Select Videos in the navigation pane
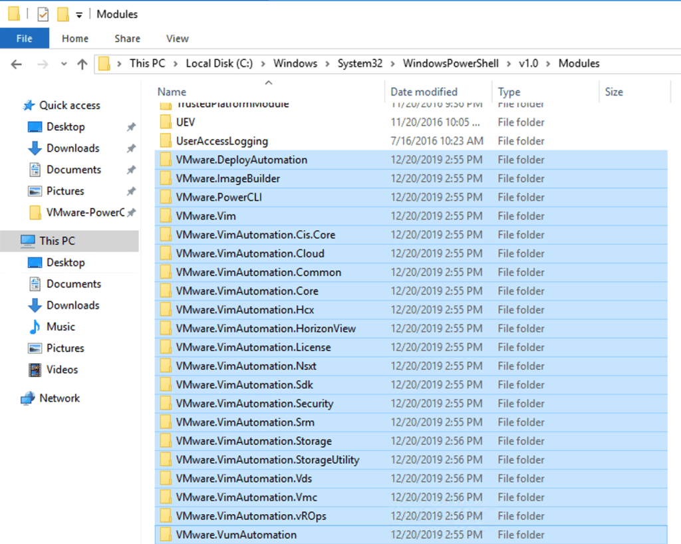Viewport: 681px width, 544px height. coord(62,369)
